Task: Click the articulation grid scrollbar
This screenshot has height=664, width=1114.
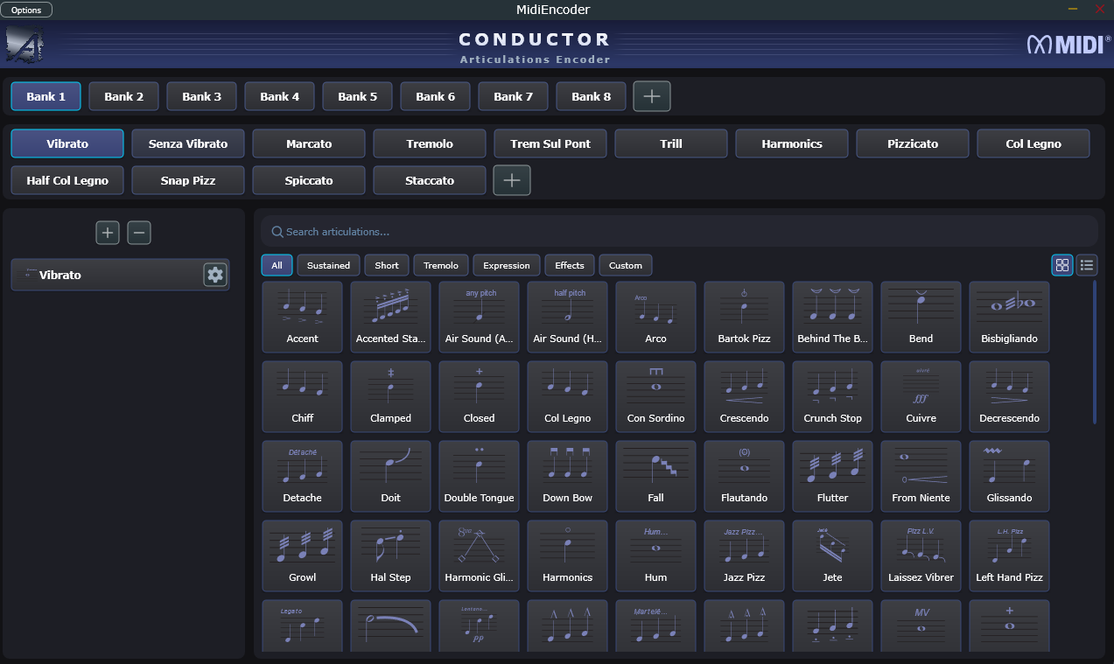Action: 1094,352
